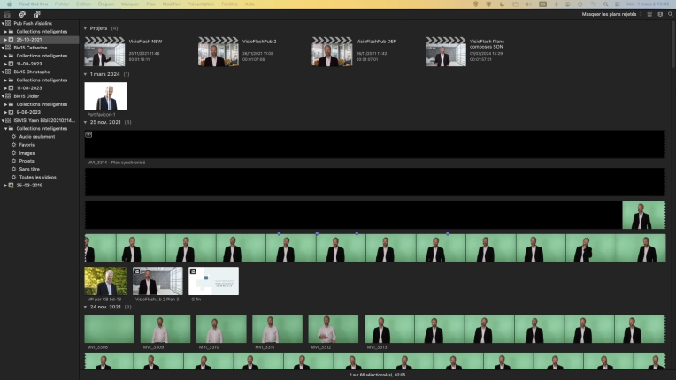The height and width of the screenshot is (380, 676).
Task: Show the Photos and Audio sidebar
Action: [x=21, y=15]
